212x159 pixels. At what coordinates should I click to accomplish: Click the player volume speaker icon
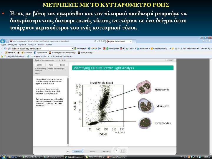click(68, 152)
